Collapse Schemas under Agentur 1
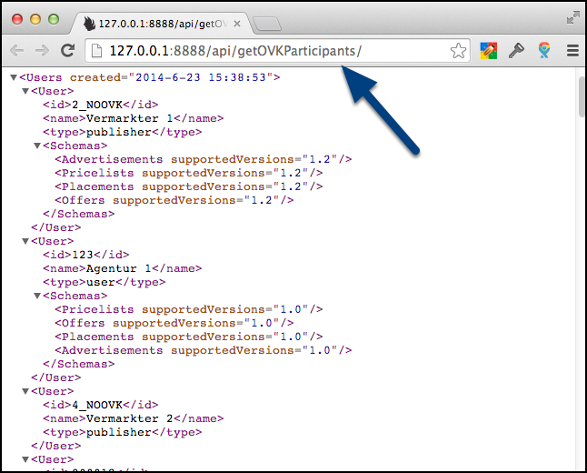The width and height of the screenshot is (587, 473). [37, 296]
